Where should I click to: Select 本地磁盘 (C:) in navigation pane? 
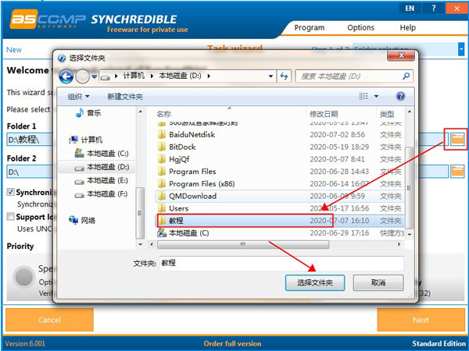102,154
